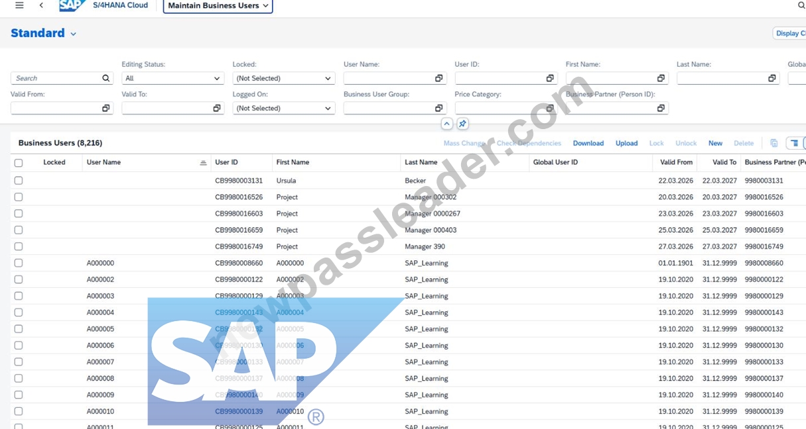Image resolution: width=806 pixels, height=429 pixels.
Task: Click the Download button
Action: [x=588, y=143]
